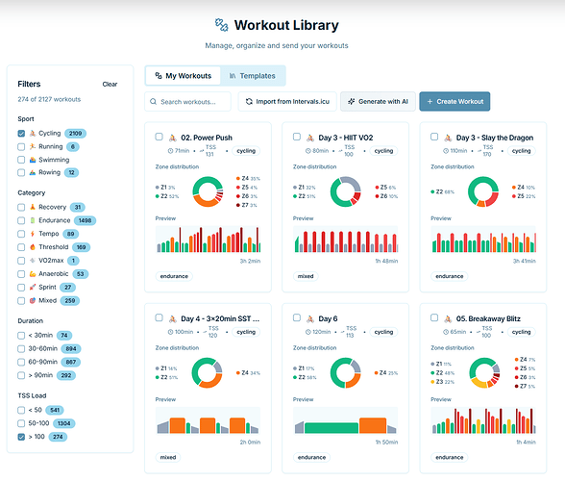Clear all filters
This screenshot has width=565, height=481.
click(x=110, y=85)
